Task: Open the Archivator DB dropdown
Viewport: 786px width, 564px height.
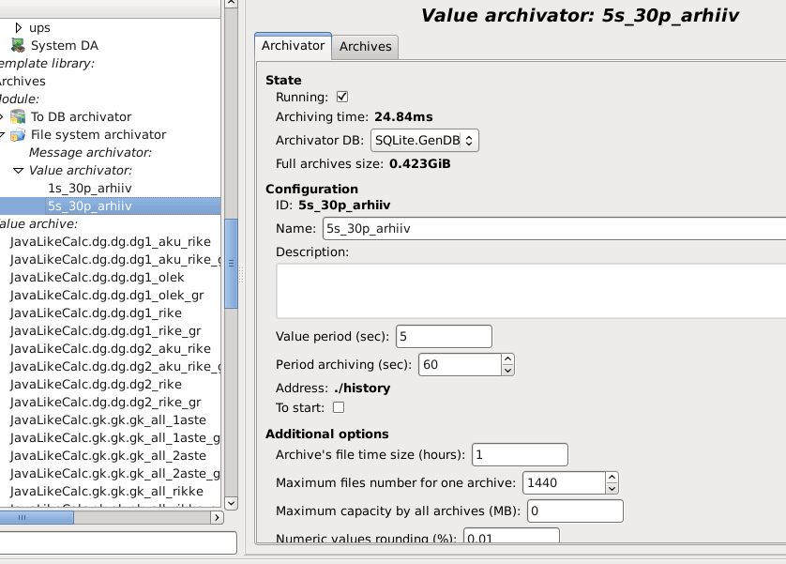Action: [x=425, y=140]
